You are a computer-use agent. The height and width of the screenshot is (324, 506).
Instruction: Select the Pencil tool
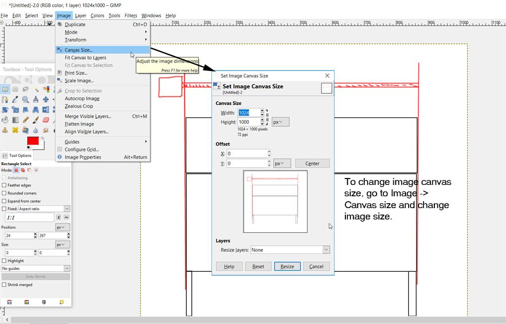click(x=26, y=120)
